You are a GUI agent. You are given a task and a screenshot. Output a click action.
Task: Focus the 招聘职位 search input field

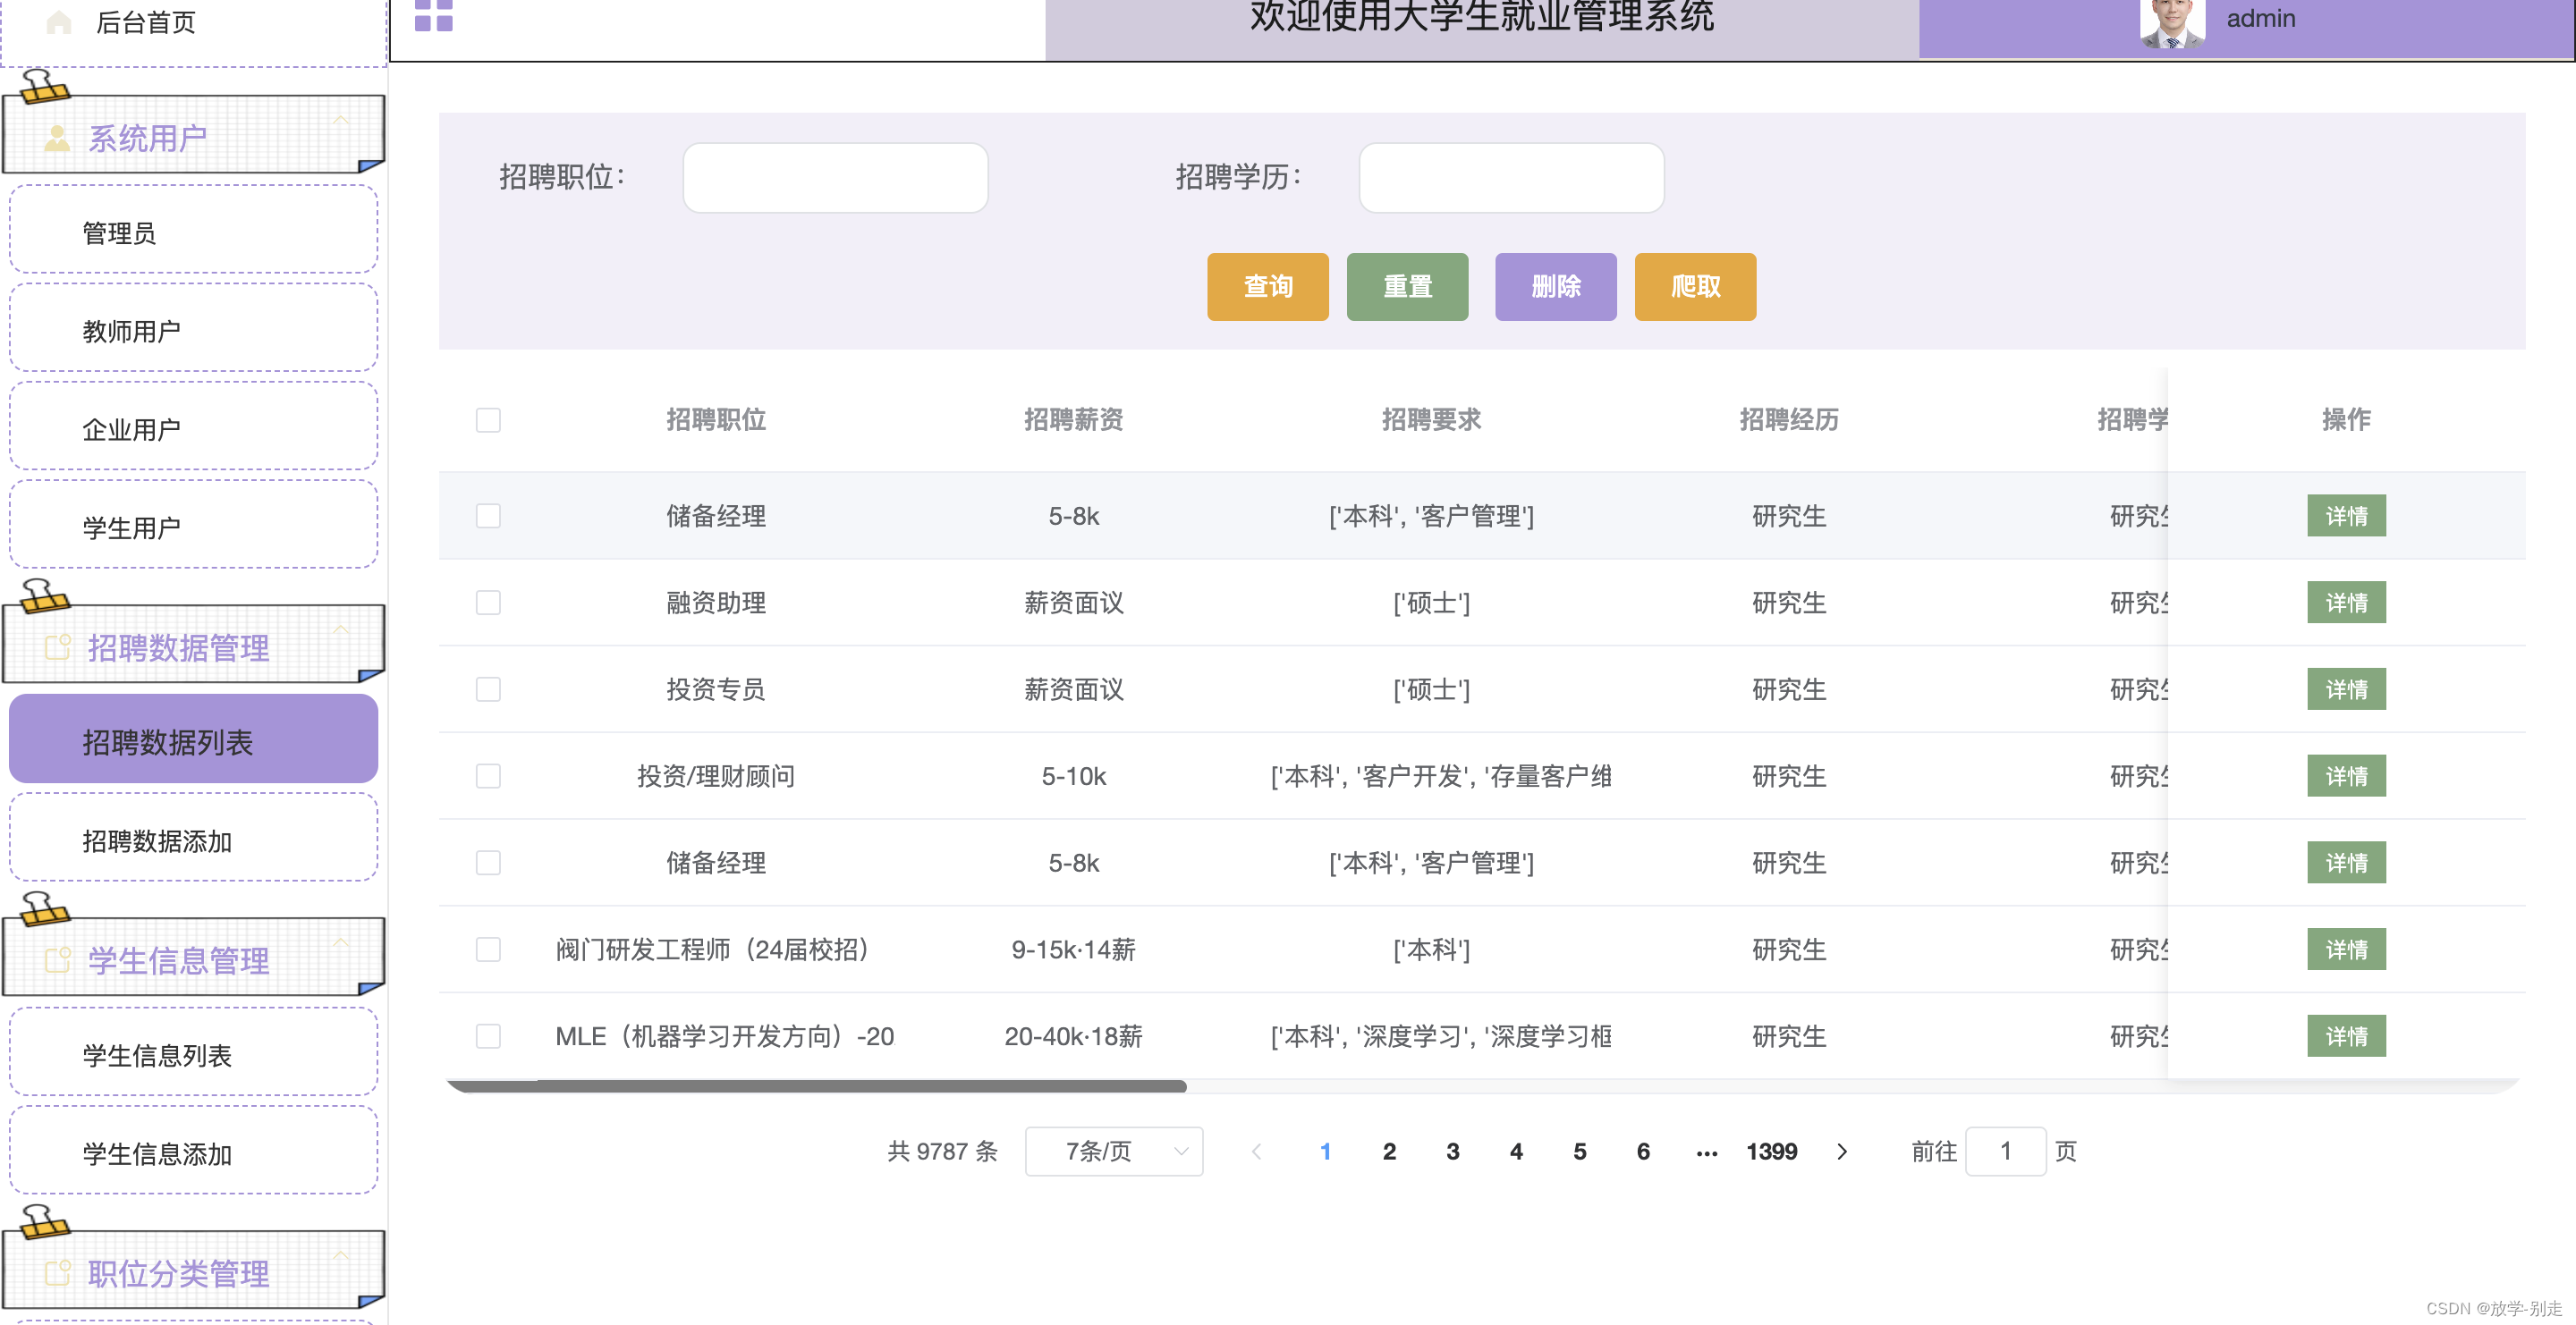[x=835, y=178]
